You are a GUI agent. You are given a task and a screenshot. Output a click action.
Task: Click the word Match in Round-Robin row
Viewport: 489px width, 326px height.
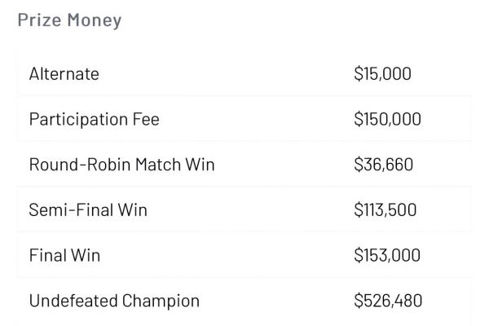[158, 165]
